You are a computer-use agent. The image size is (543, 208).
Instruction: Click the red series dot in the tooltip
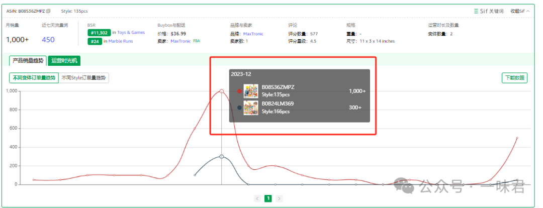tap(239, 91)
